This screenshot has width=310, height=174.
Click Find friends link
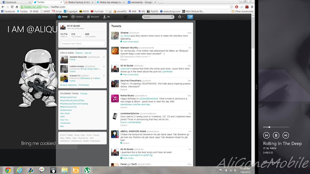pos(84,85)
